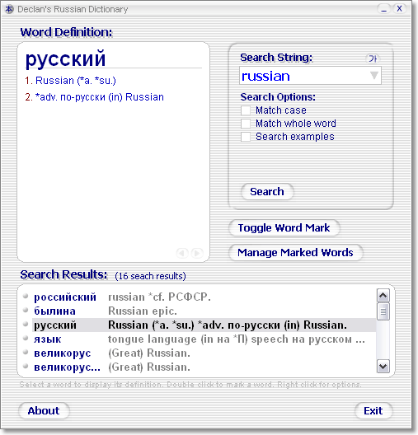Click the mark bullet beside российский

pyautogui.click(x=26, y=296)
